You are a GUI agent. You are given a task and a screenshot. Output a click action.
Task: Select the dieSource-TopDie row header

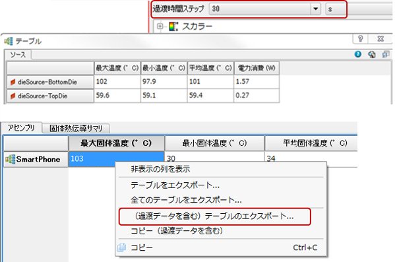(50, 96)
